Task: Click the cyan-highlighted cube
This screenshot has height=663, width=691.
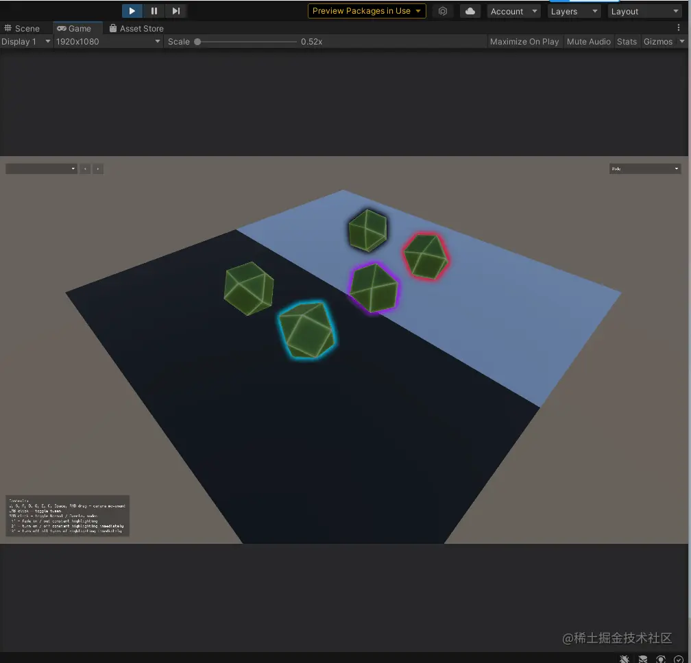Action: click(307, 329)
